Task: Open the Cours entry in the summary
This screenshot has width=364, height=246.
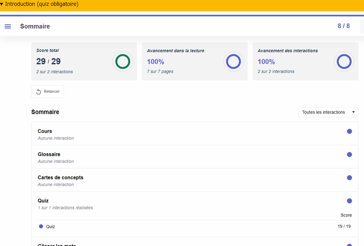Action: (x=45, y=131)
